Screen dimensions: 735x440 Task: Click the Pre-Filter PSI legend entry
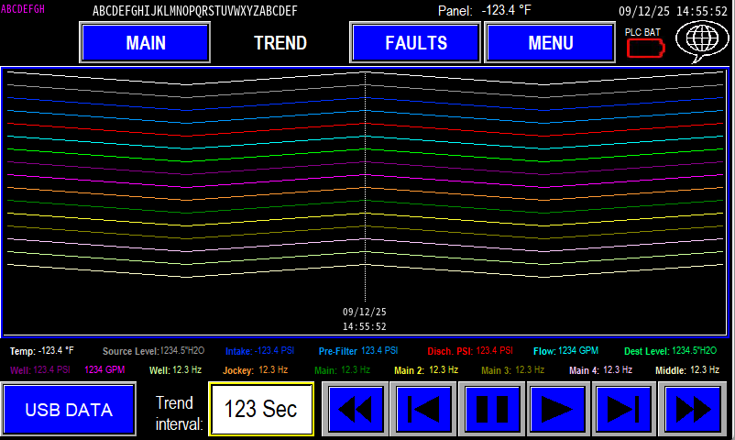(x=358, y=351)
